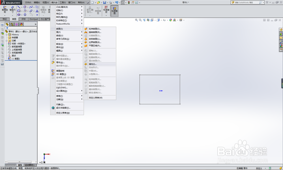Click the Select cursor tool icon
The height and width of the screenshot is (170, 283).
coord(123,2)
